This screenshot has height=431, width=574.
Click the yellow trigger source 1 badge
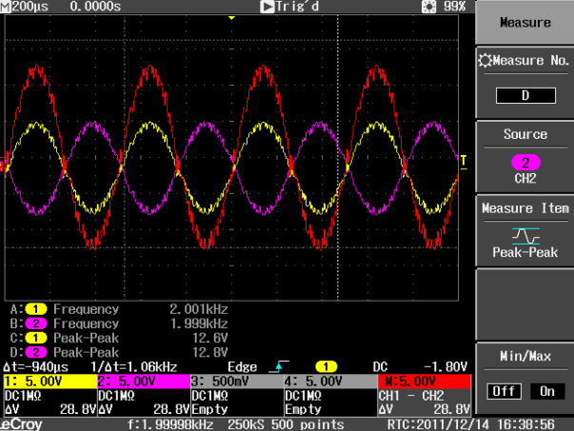click(326, 366)
